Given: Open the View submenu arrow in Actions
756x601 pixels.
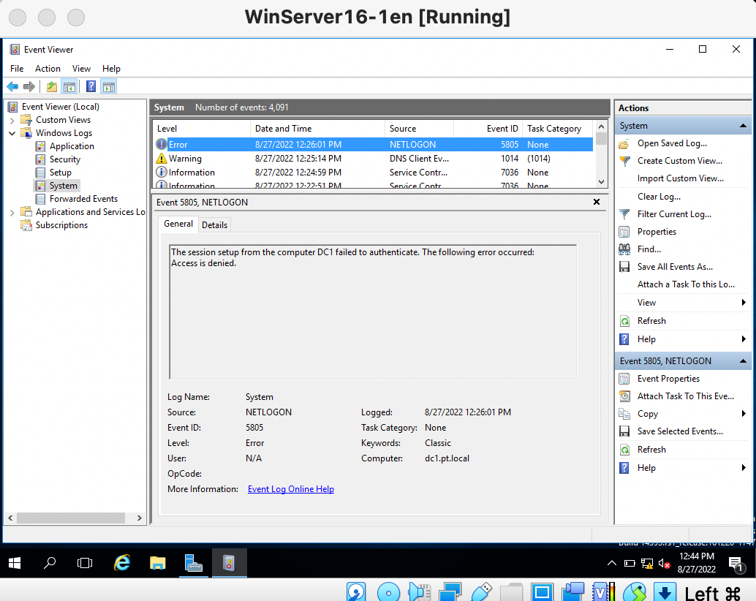Looking at the screenshot, I should (x=744, y=303).
